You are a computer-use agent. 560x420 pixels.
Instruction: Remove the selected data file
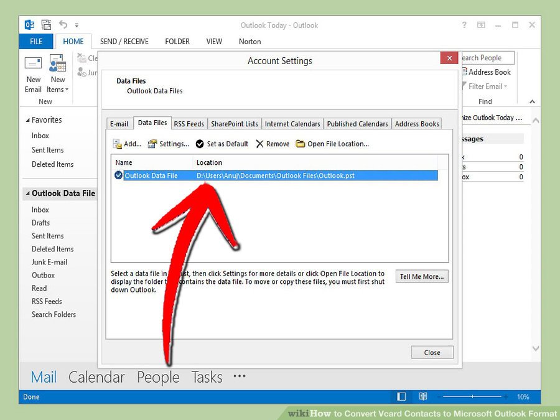[272, 144]
